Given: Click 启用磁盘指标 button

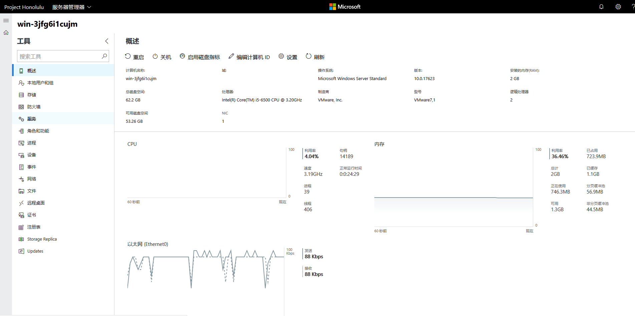Looking at the screenshot, I should pos(200,57).
